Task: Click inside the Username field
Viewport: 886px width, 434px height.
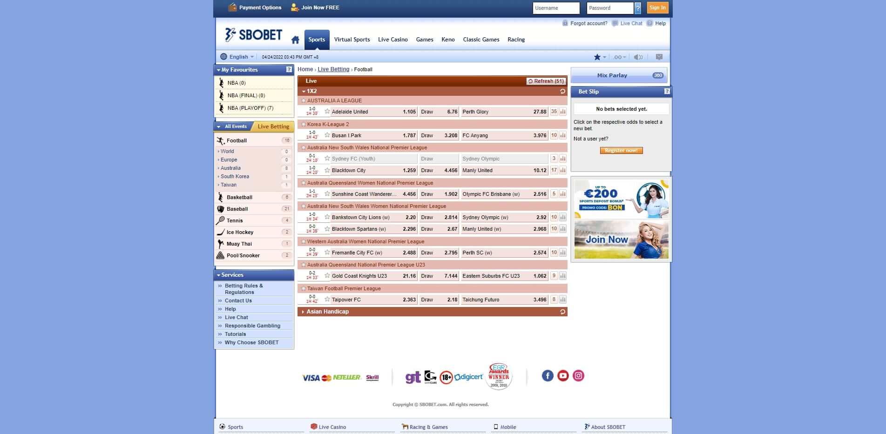Action: [556, 8]
